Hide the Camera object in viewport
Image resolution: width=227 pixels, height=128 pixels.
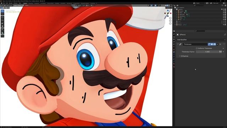tap(223, 11)
